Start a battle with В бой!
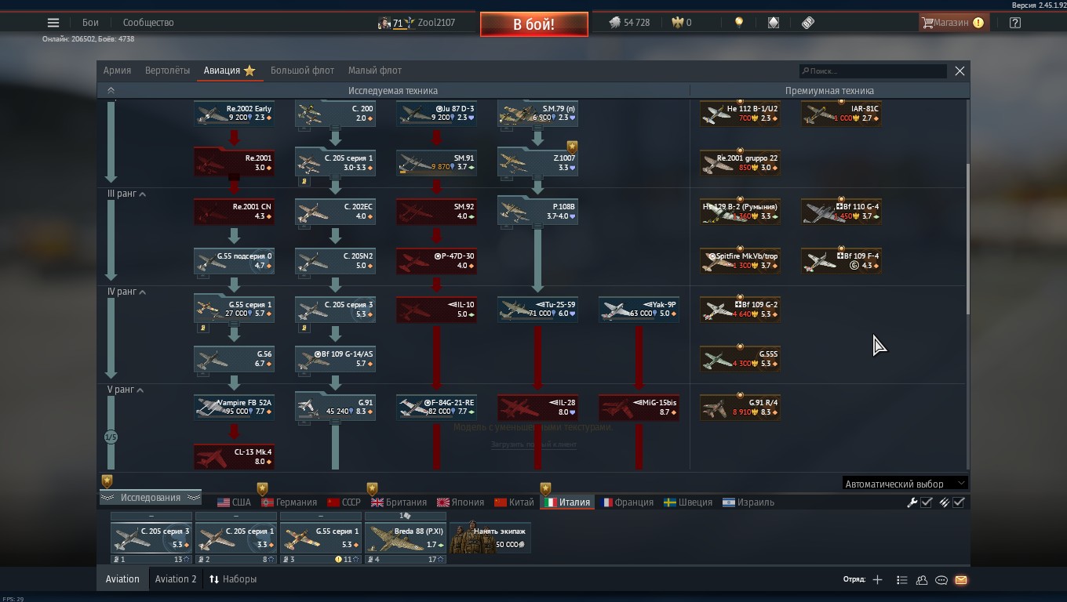The image size is (1067, 602). tap(534, 24)
